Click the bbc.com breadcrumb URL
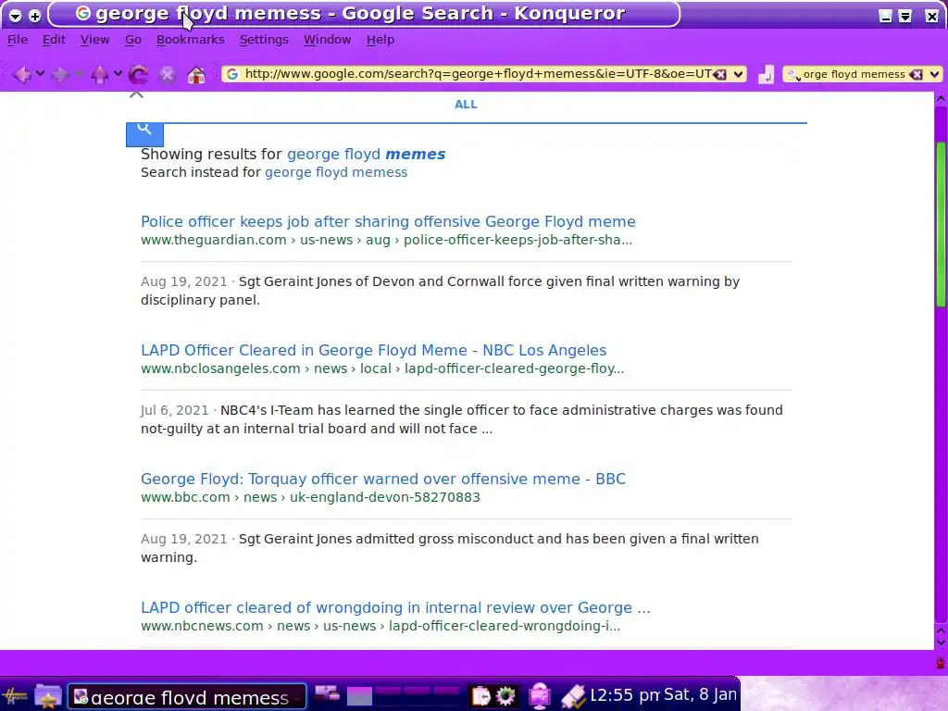The image size is (948, 711). point(310,497)
